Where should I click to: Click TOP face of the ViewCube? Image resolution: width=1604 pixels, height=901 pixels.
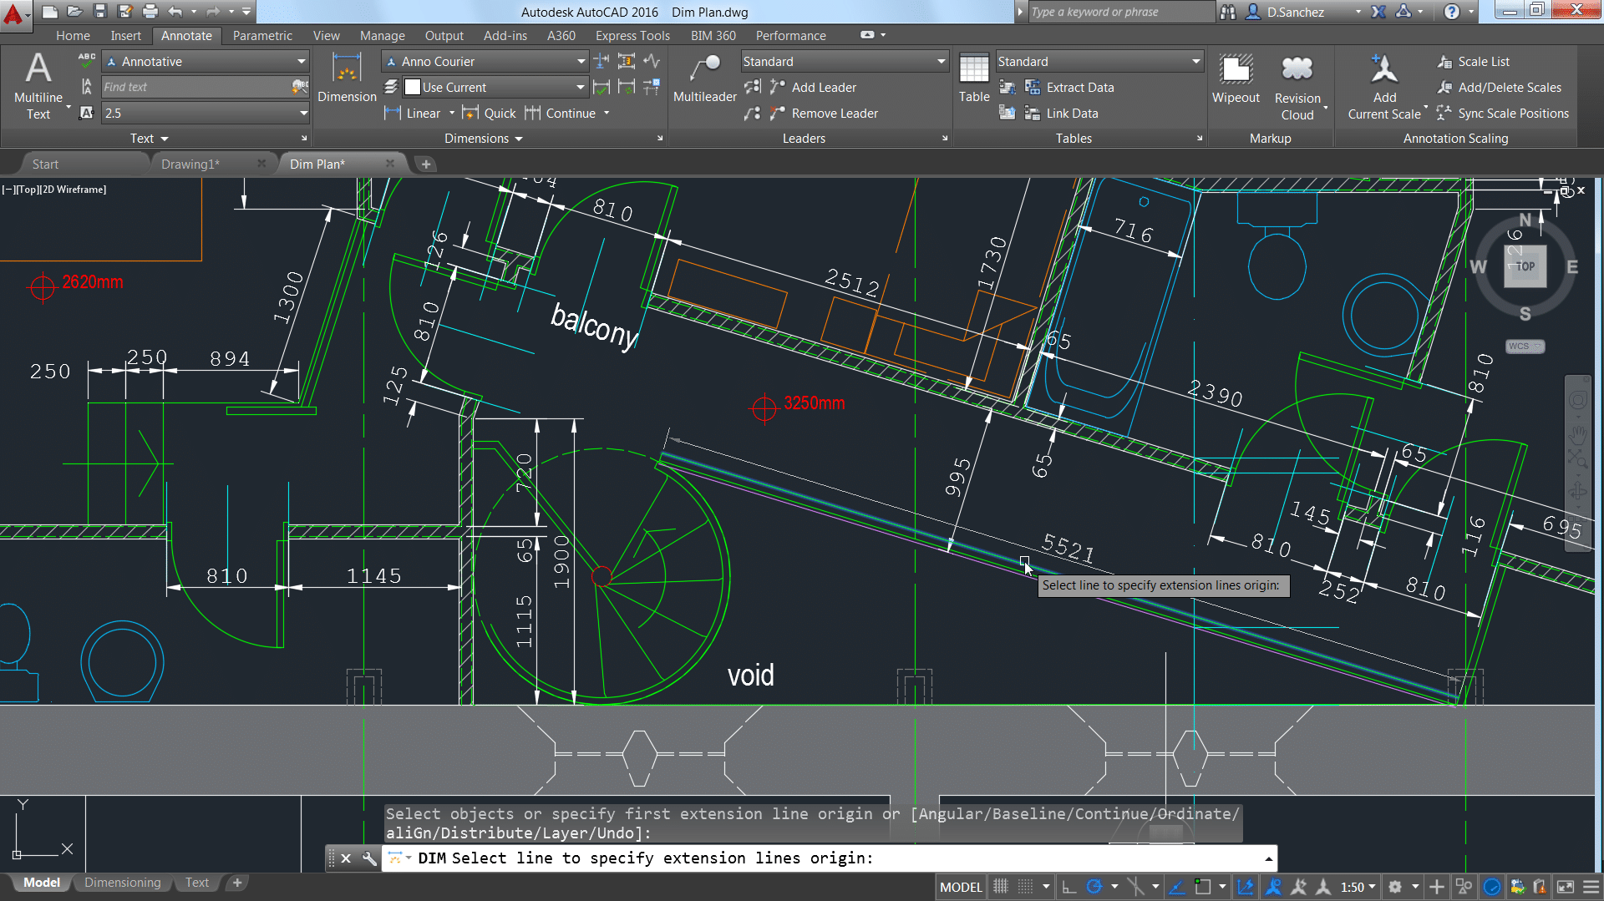tap(1525, 266)
